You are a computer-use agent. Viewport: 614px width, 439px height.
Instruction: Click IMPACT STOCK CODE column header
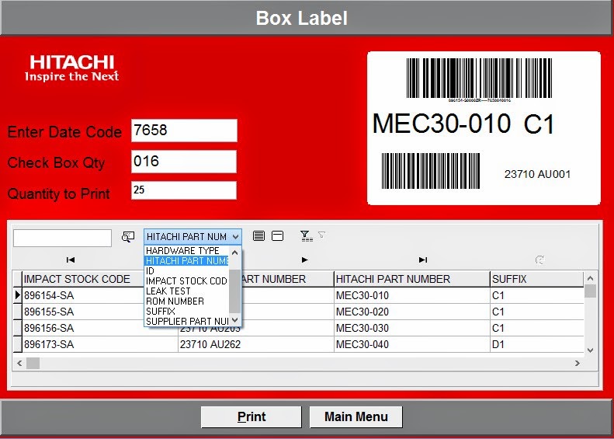pyautogui.click(x=84, y=279)
